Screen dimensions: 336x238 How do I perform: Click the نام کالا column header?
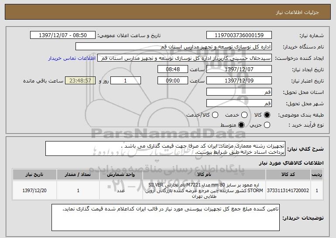pyautogui.click(x=204, y=175)
